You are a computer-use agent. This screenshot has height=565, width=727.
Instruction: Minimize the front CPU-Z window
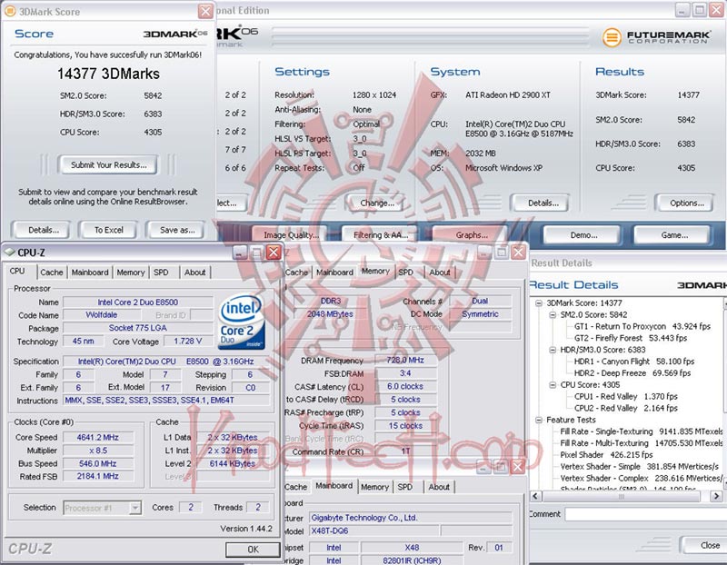(240, 253)
